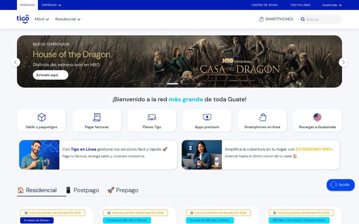Screen dimensions: 359x224
Task: Open the Recargas a Guatemala flag icon
Action: 317,117
